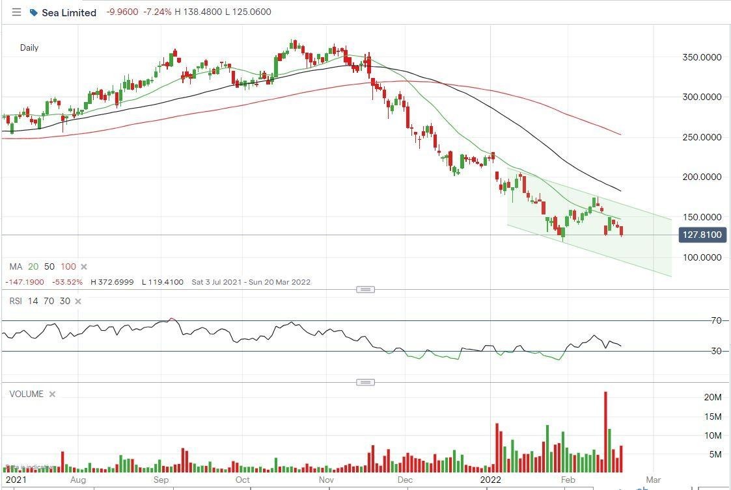Select the Sea Limited instrument name
The image size is (731, 490).
point(69,12)
